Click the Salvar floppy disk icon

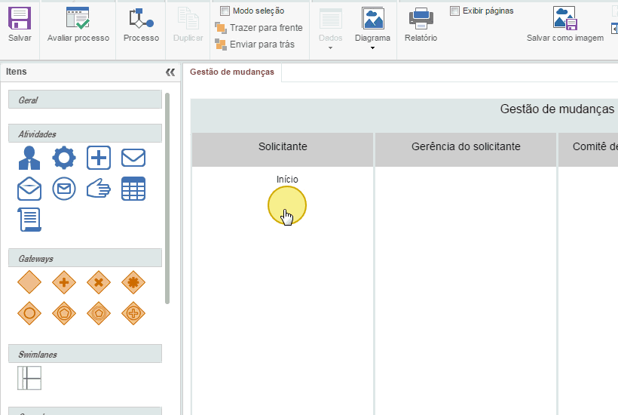point(20,19)
